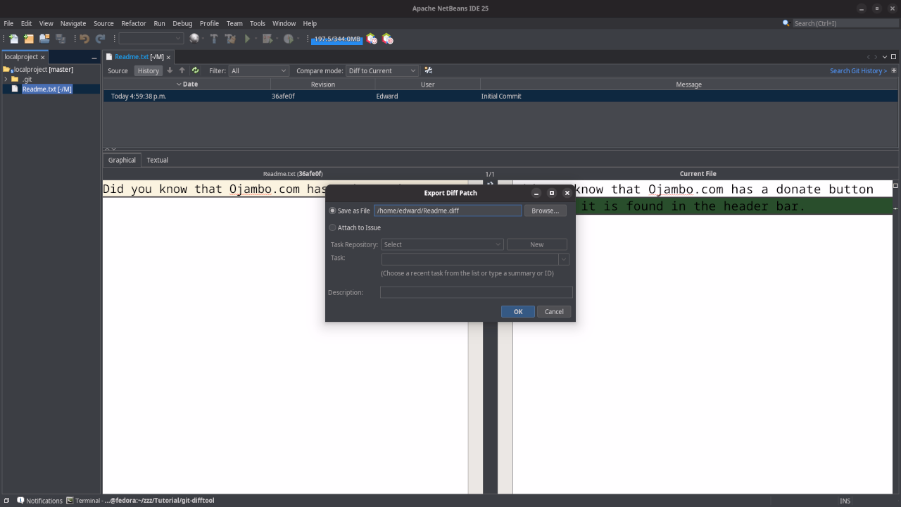Viewport: 901px width, 507px height.
Task: Close the localproject panel tab
Action: click(42, 57)
